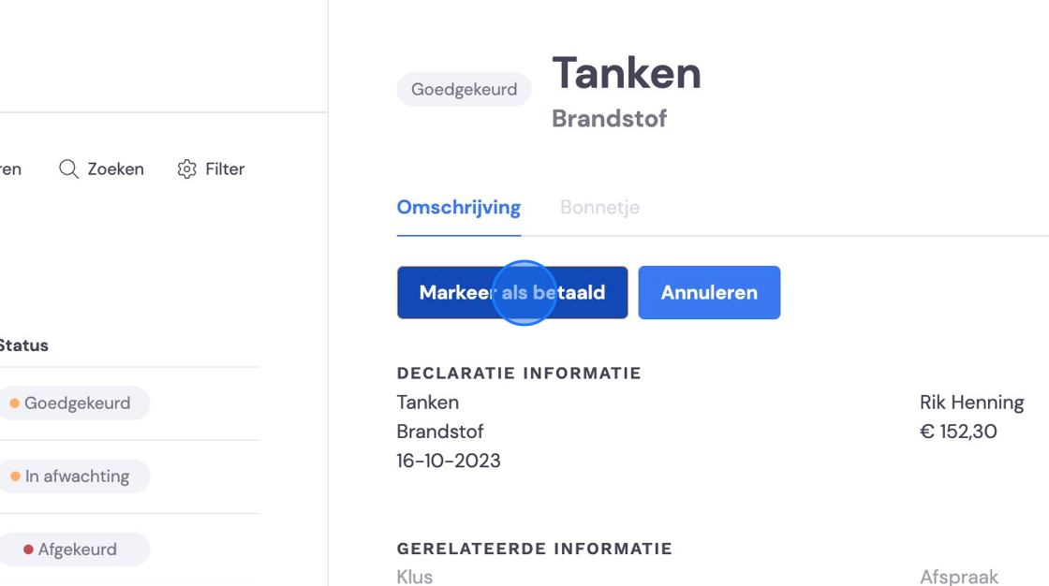
Task: Click the € 152,30 amount
Action: pos(958,432)
